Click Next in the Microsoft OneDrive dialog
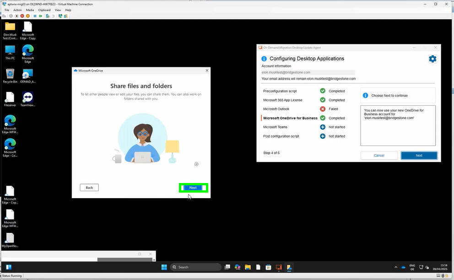Screen dimensions: 454x280 coord(193,188)
